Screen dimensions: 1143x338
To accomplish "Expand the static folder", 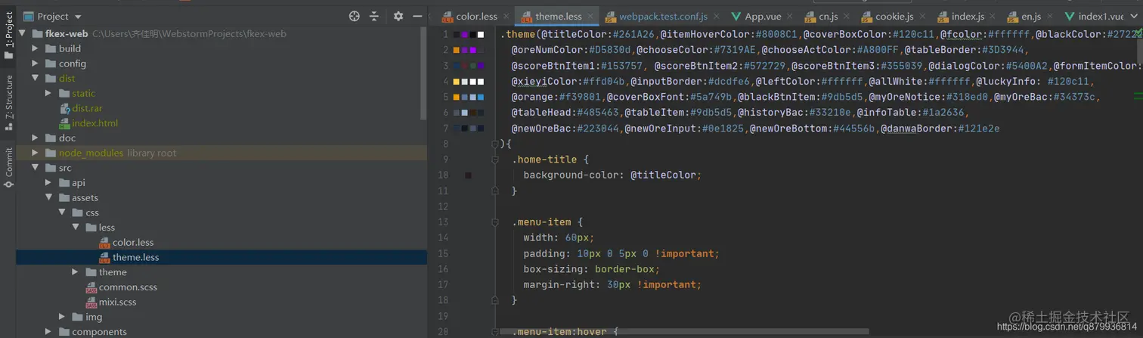I will [x=48, y=93].
